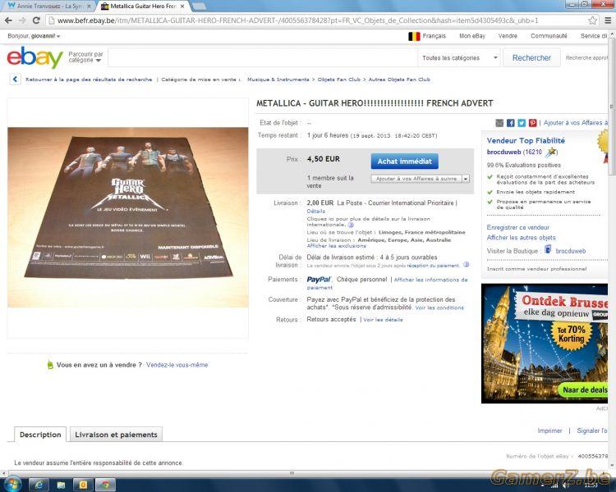Viewport: 616px width, 492px height.
Task: Open the Guitar Hero Metallica advert photo
Action: (127, 217)
